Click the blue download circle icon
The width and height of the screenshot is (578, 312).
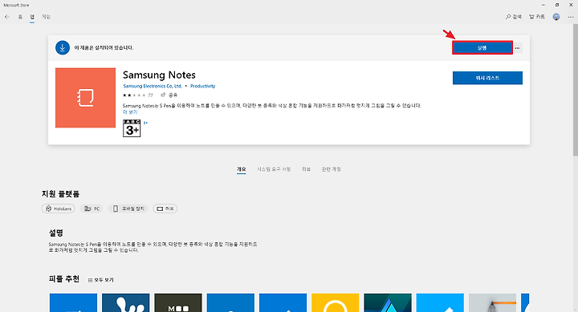[63, 47]
